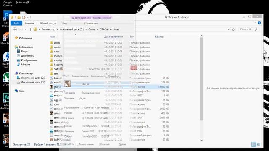Viewport: 269px width, 151px height.
Task: Click Game in address breadcrumb
Action: pyautogui.click(x=92, y=29)
